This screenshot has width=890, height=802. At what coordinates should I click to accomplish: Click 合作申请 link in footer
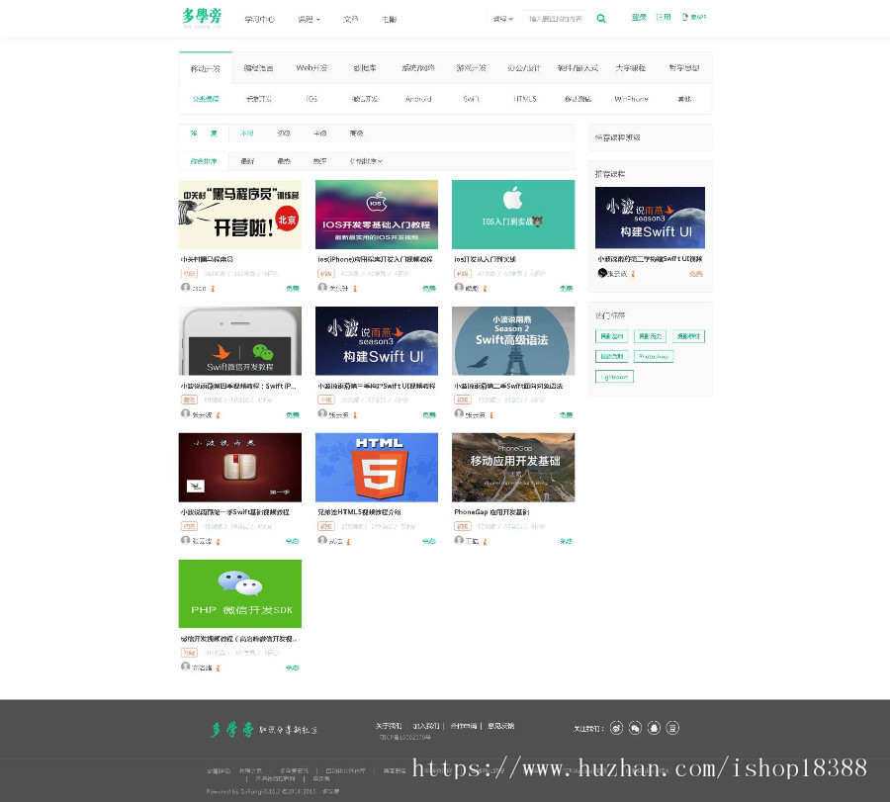pos(464,726)
